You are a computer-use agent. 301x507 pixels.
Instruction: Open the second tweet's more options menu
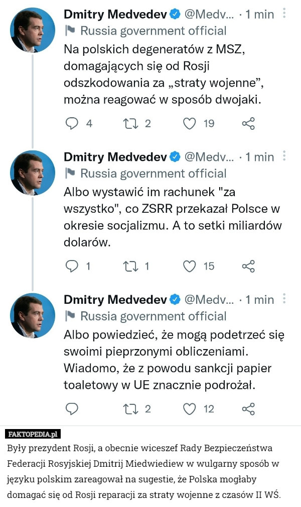(x=284, y=156)
